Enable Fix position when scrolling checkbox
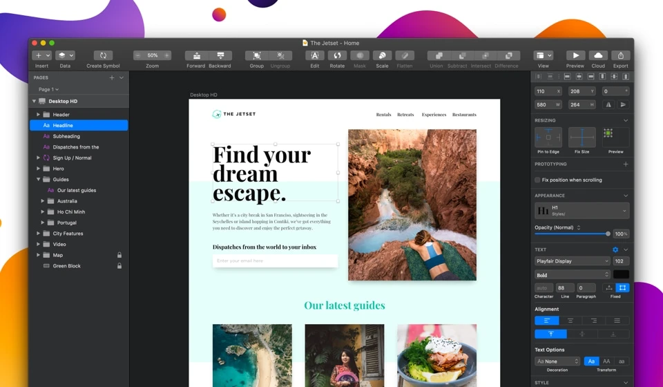This screenshot has width=663, height=387. [537, 180]
